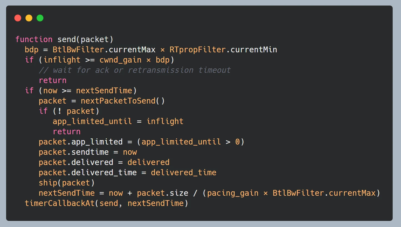This screenshot has width=401, height=227.
Task: Click the yellow minimize window dot
Action: [x=29, y=18]
